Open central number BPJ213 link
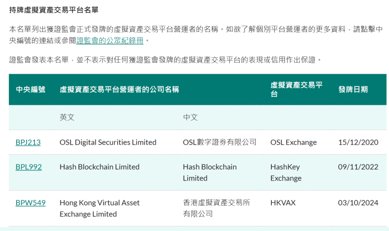The height and width of the screenshot is (231, 389). point(28,142)
